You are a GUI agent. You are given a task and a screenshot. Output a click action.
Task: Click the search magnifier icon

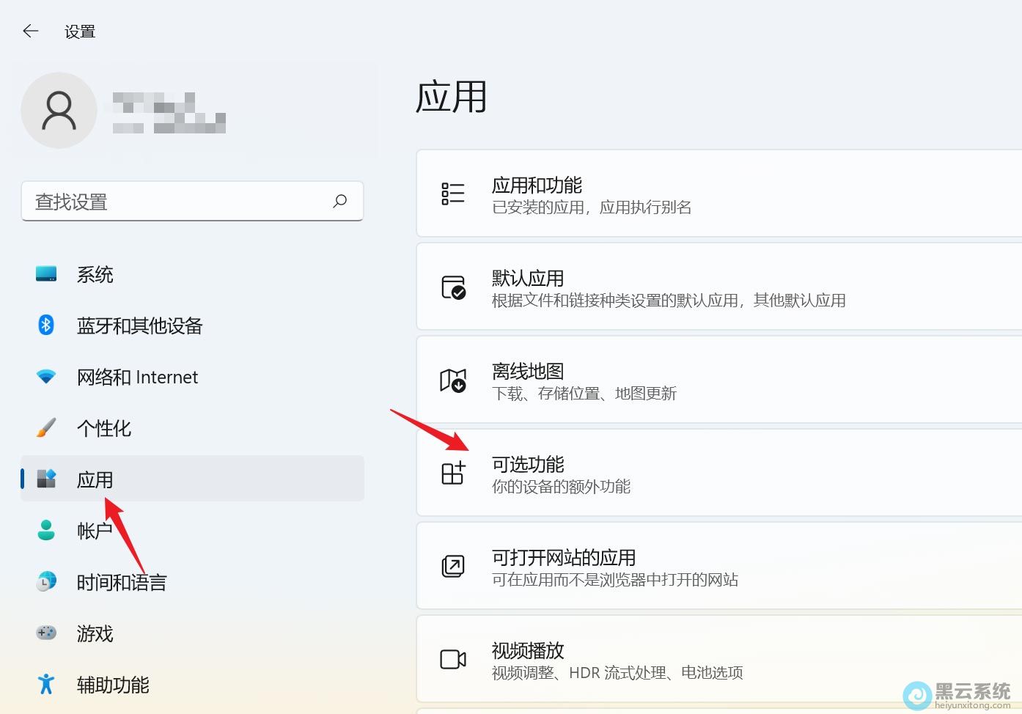click(x=339, y=201)
